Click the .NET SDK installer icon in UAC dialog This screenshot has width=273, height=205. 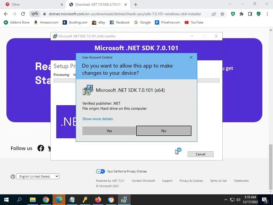tap(88, 90)
